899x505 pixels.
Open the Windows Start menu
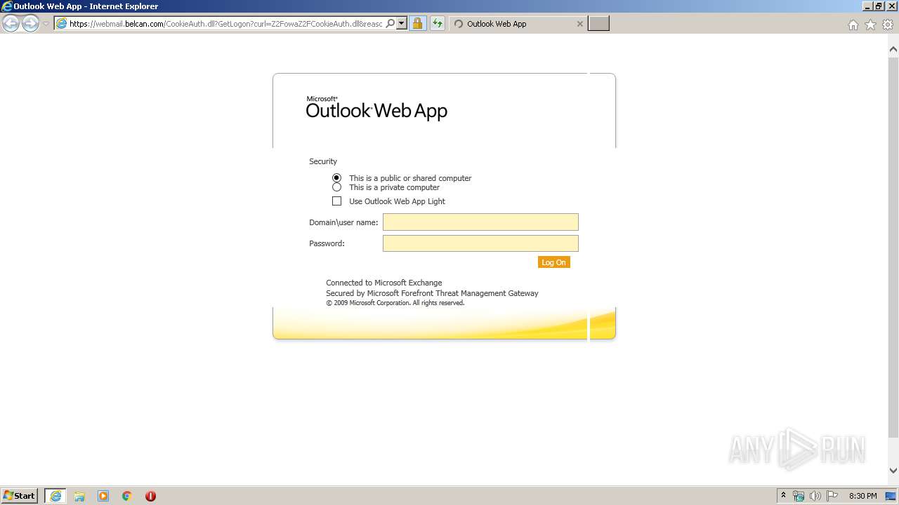click(20, 496)
